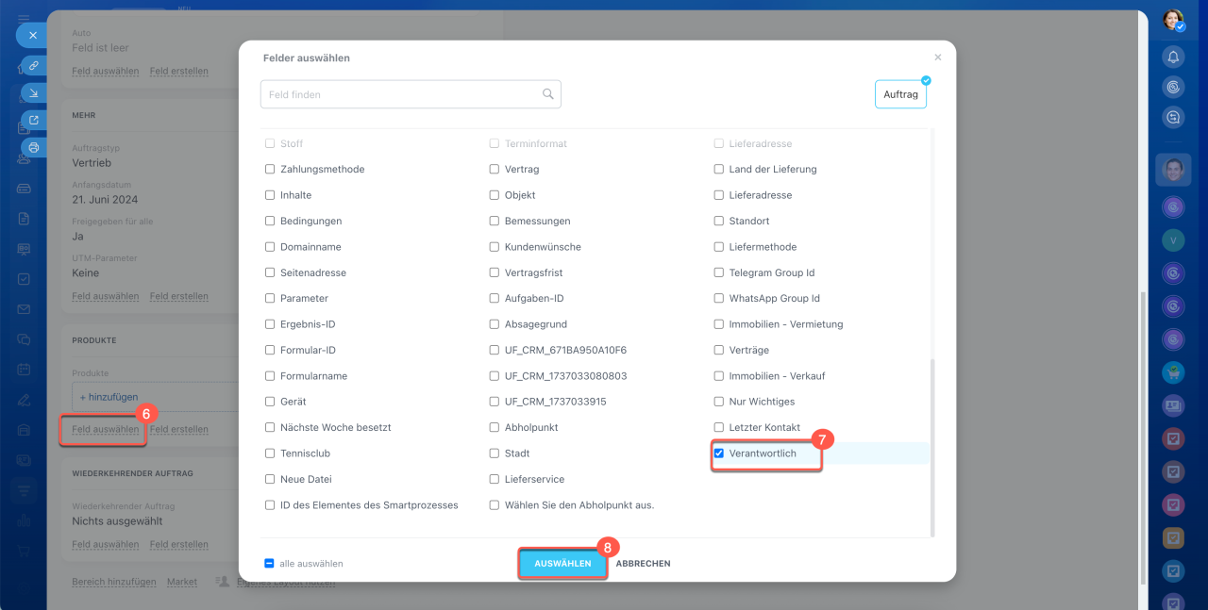Close the Felder auswählen dialog with the X
Screen dimensions: 1208x610
point(937,58)
